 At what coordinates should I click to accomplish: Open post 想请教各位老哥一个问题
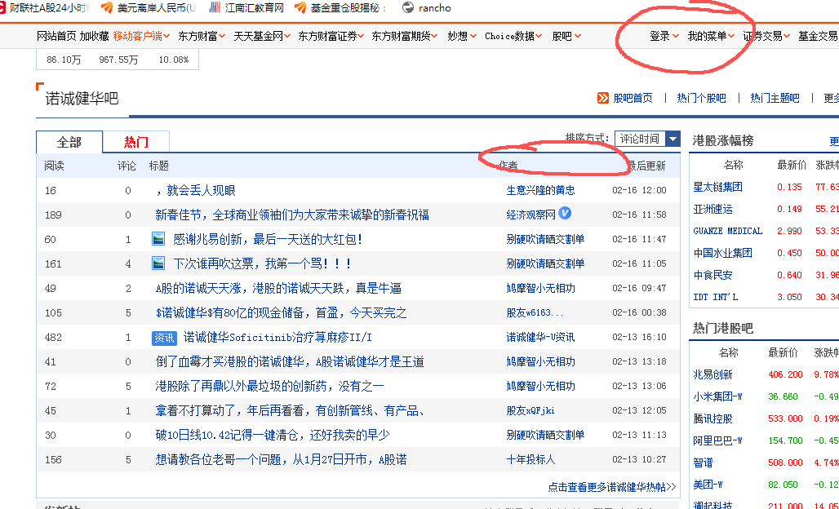point(281,460)
